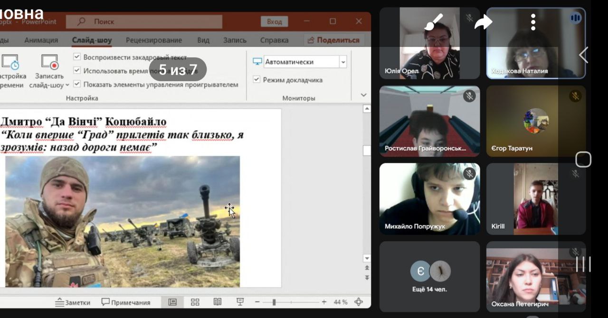
Task: Open the Рецензирование ribbon tab
Action: point(153,40)
